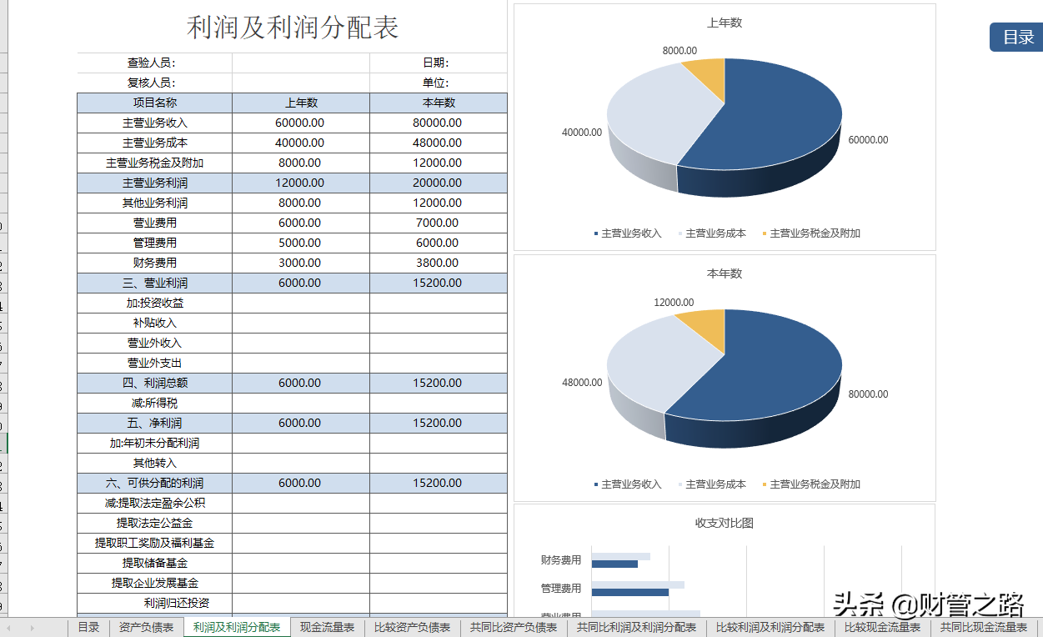Select the 复核人员 label cell
Screen dimensions: 1043x637
154,83
